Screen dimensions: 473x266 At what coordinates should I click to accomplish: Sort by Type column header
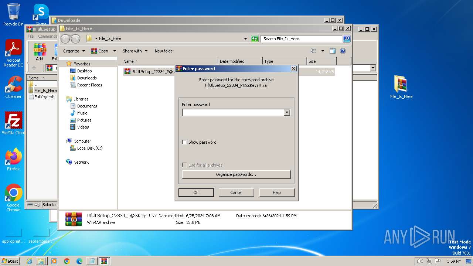(285, 61)
